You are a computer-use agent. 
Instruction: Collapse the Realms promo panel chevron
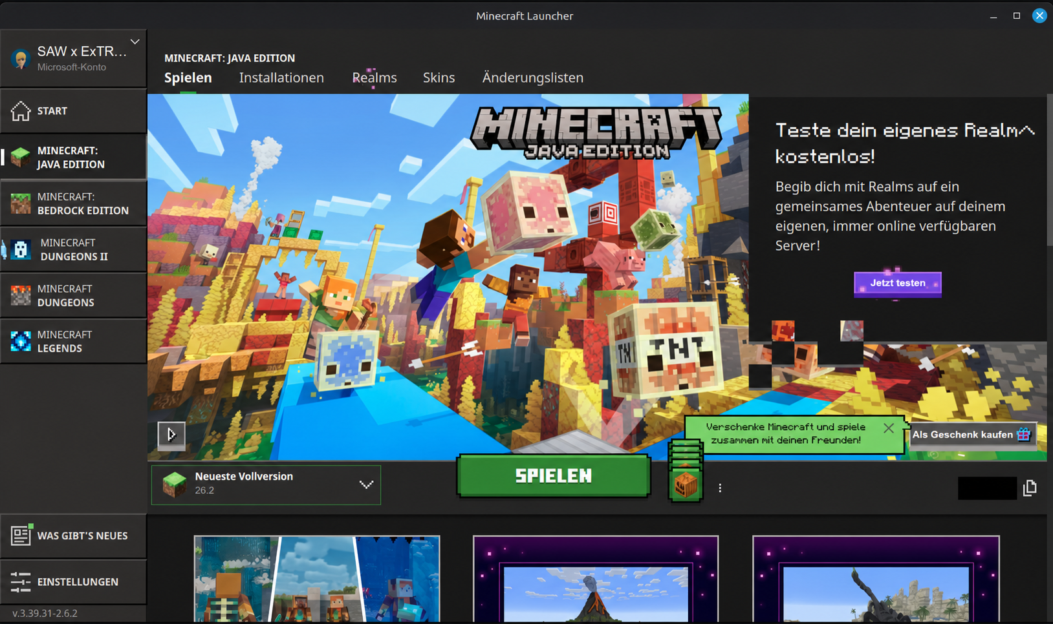click(1026, 131)
